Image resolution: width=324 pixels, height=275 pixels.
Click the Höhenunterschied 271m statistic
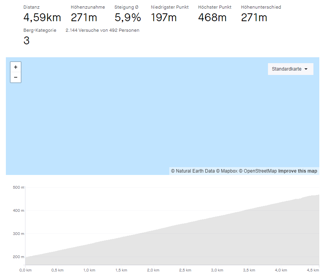pos(254,18)
